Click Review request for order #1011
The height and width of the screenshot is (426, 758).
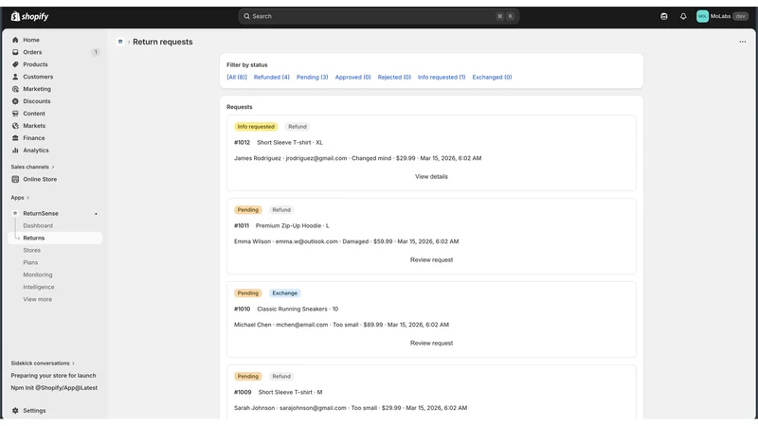click(432, 259)
